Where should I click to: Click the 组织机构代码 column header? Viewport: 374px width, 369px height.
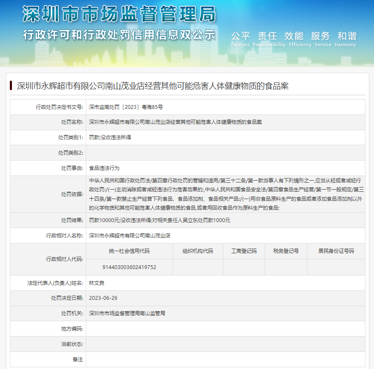(198, 251)
